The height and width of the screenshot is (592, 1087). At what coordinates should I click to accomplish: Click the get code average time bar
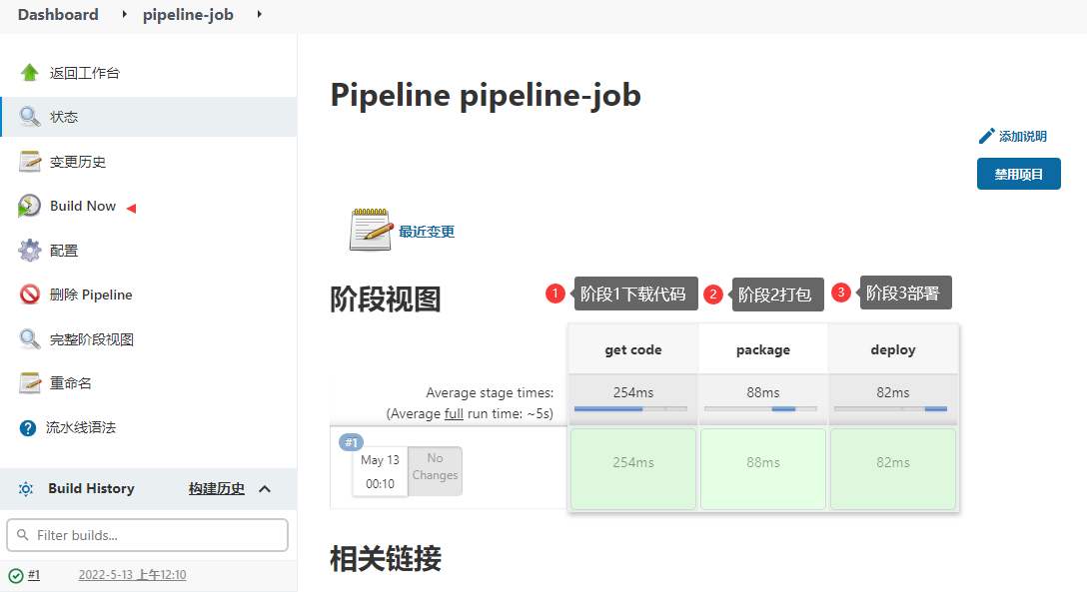point(630,408)
